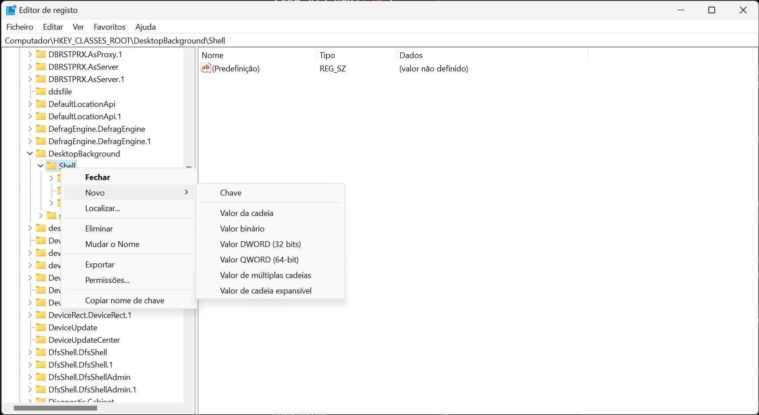Click the Registry Editor app icon in title bar
Image resolution: width=759 pixels, height=415 pixels.
coord(11,10)
